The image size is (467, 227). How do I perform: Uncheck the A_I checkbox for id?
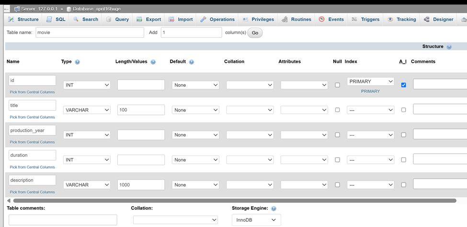click(404, 85)
